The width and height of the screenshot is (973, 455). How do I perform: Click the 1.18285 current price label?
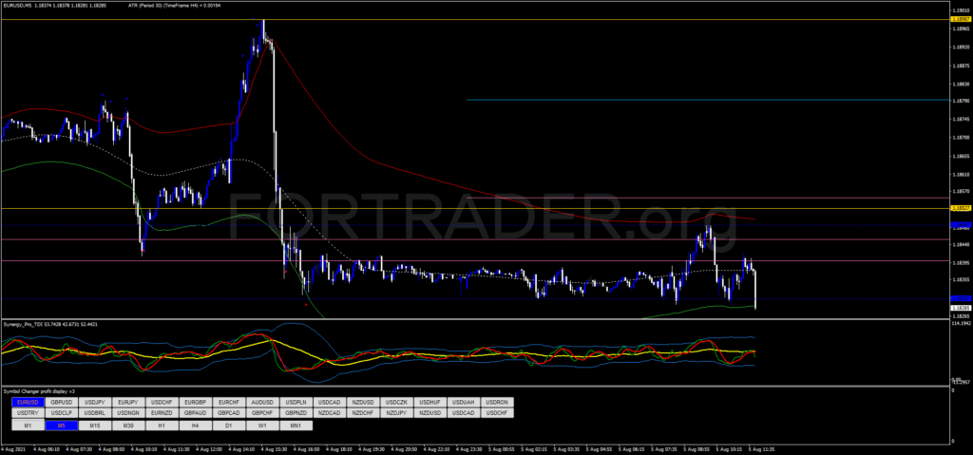[x=960, y=307]
